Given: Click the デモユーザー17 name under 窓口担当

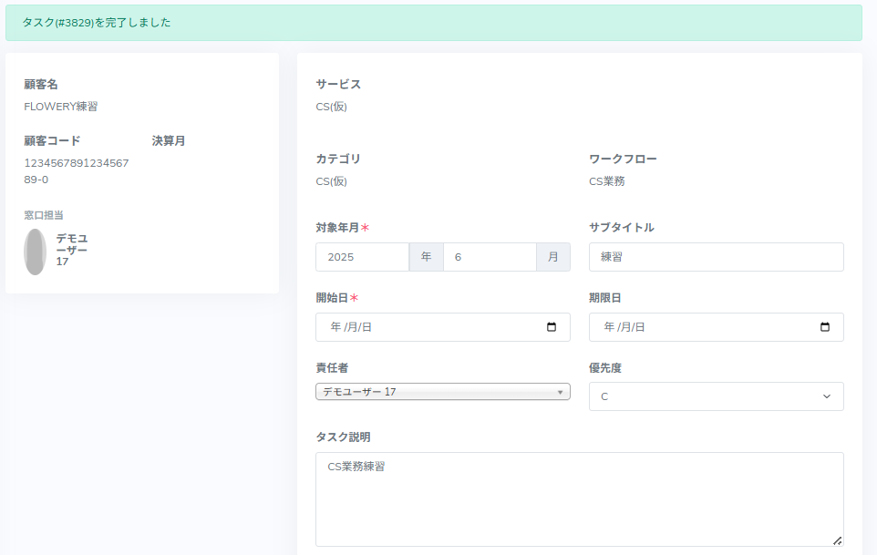Looking at the screenshot, I should 72,250.
